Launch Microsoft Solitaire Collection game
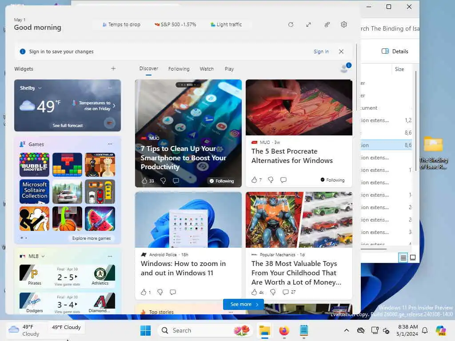455x341 pixels. (34, 191)
